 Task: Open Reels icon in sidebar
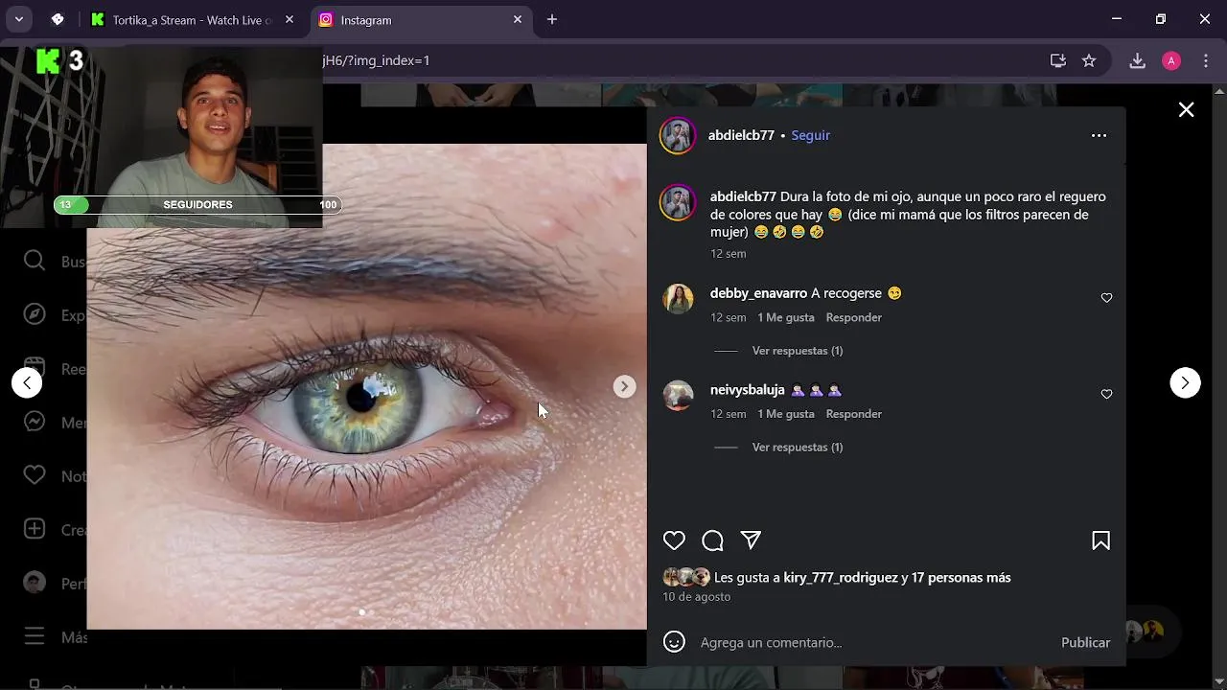(x=35, y=368)
